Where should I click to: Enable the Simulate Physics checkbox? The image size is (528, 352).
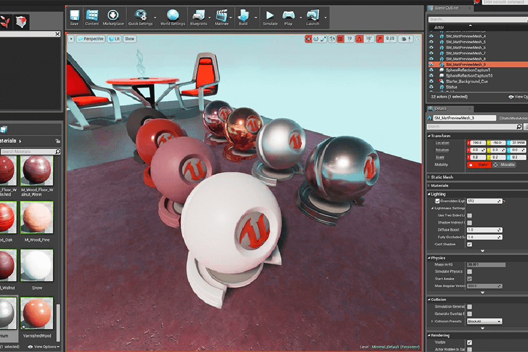click(x=469, y=272)
